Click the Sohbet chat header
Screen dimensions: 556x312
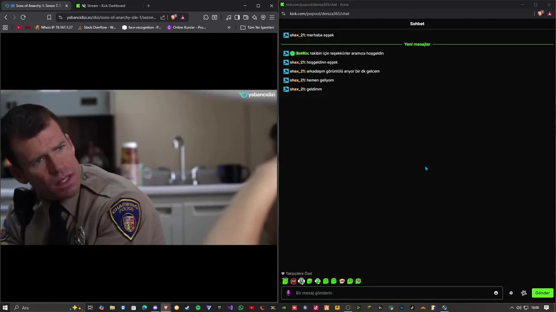point(417,24)
